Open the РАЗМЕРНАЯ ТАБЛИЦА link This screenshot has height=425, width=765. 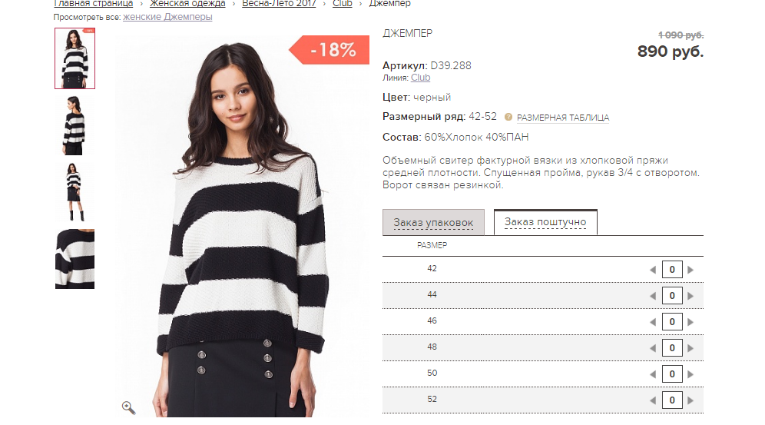click(563, 118)
